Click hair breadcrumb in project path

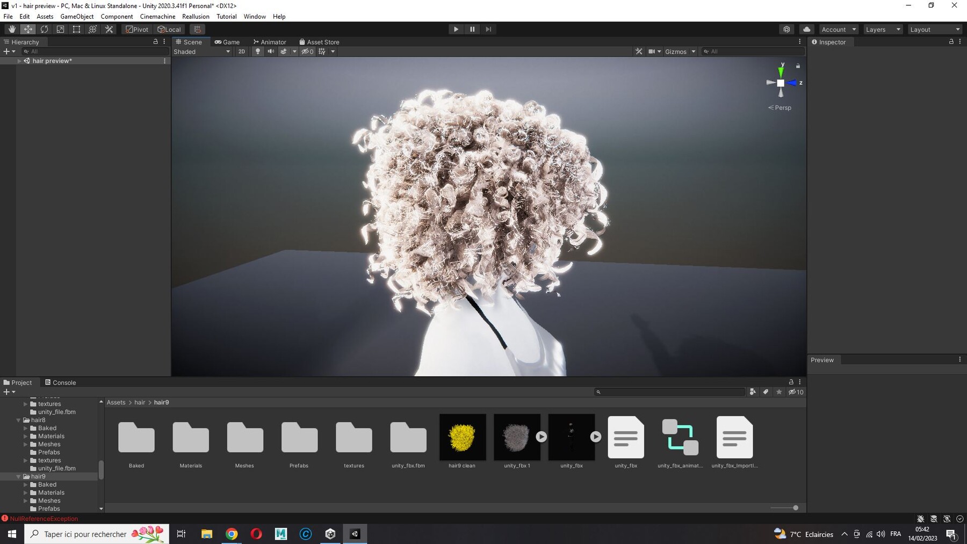[140, 402]
